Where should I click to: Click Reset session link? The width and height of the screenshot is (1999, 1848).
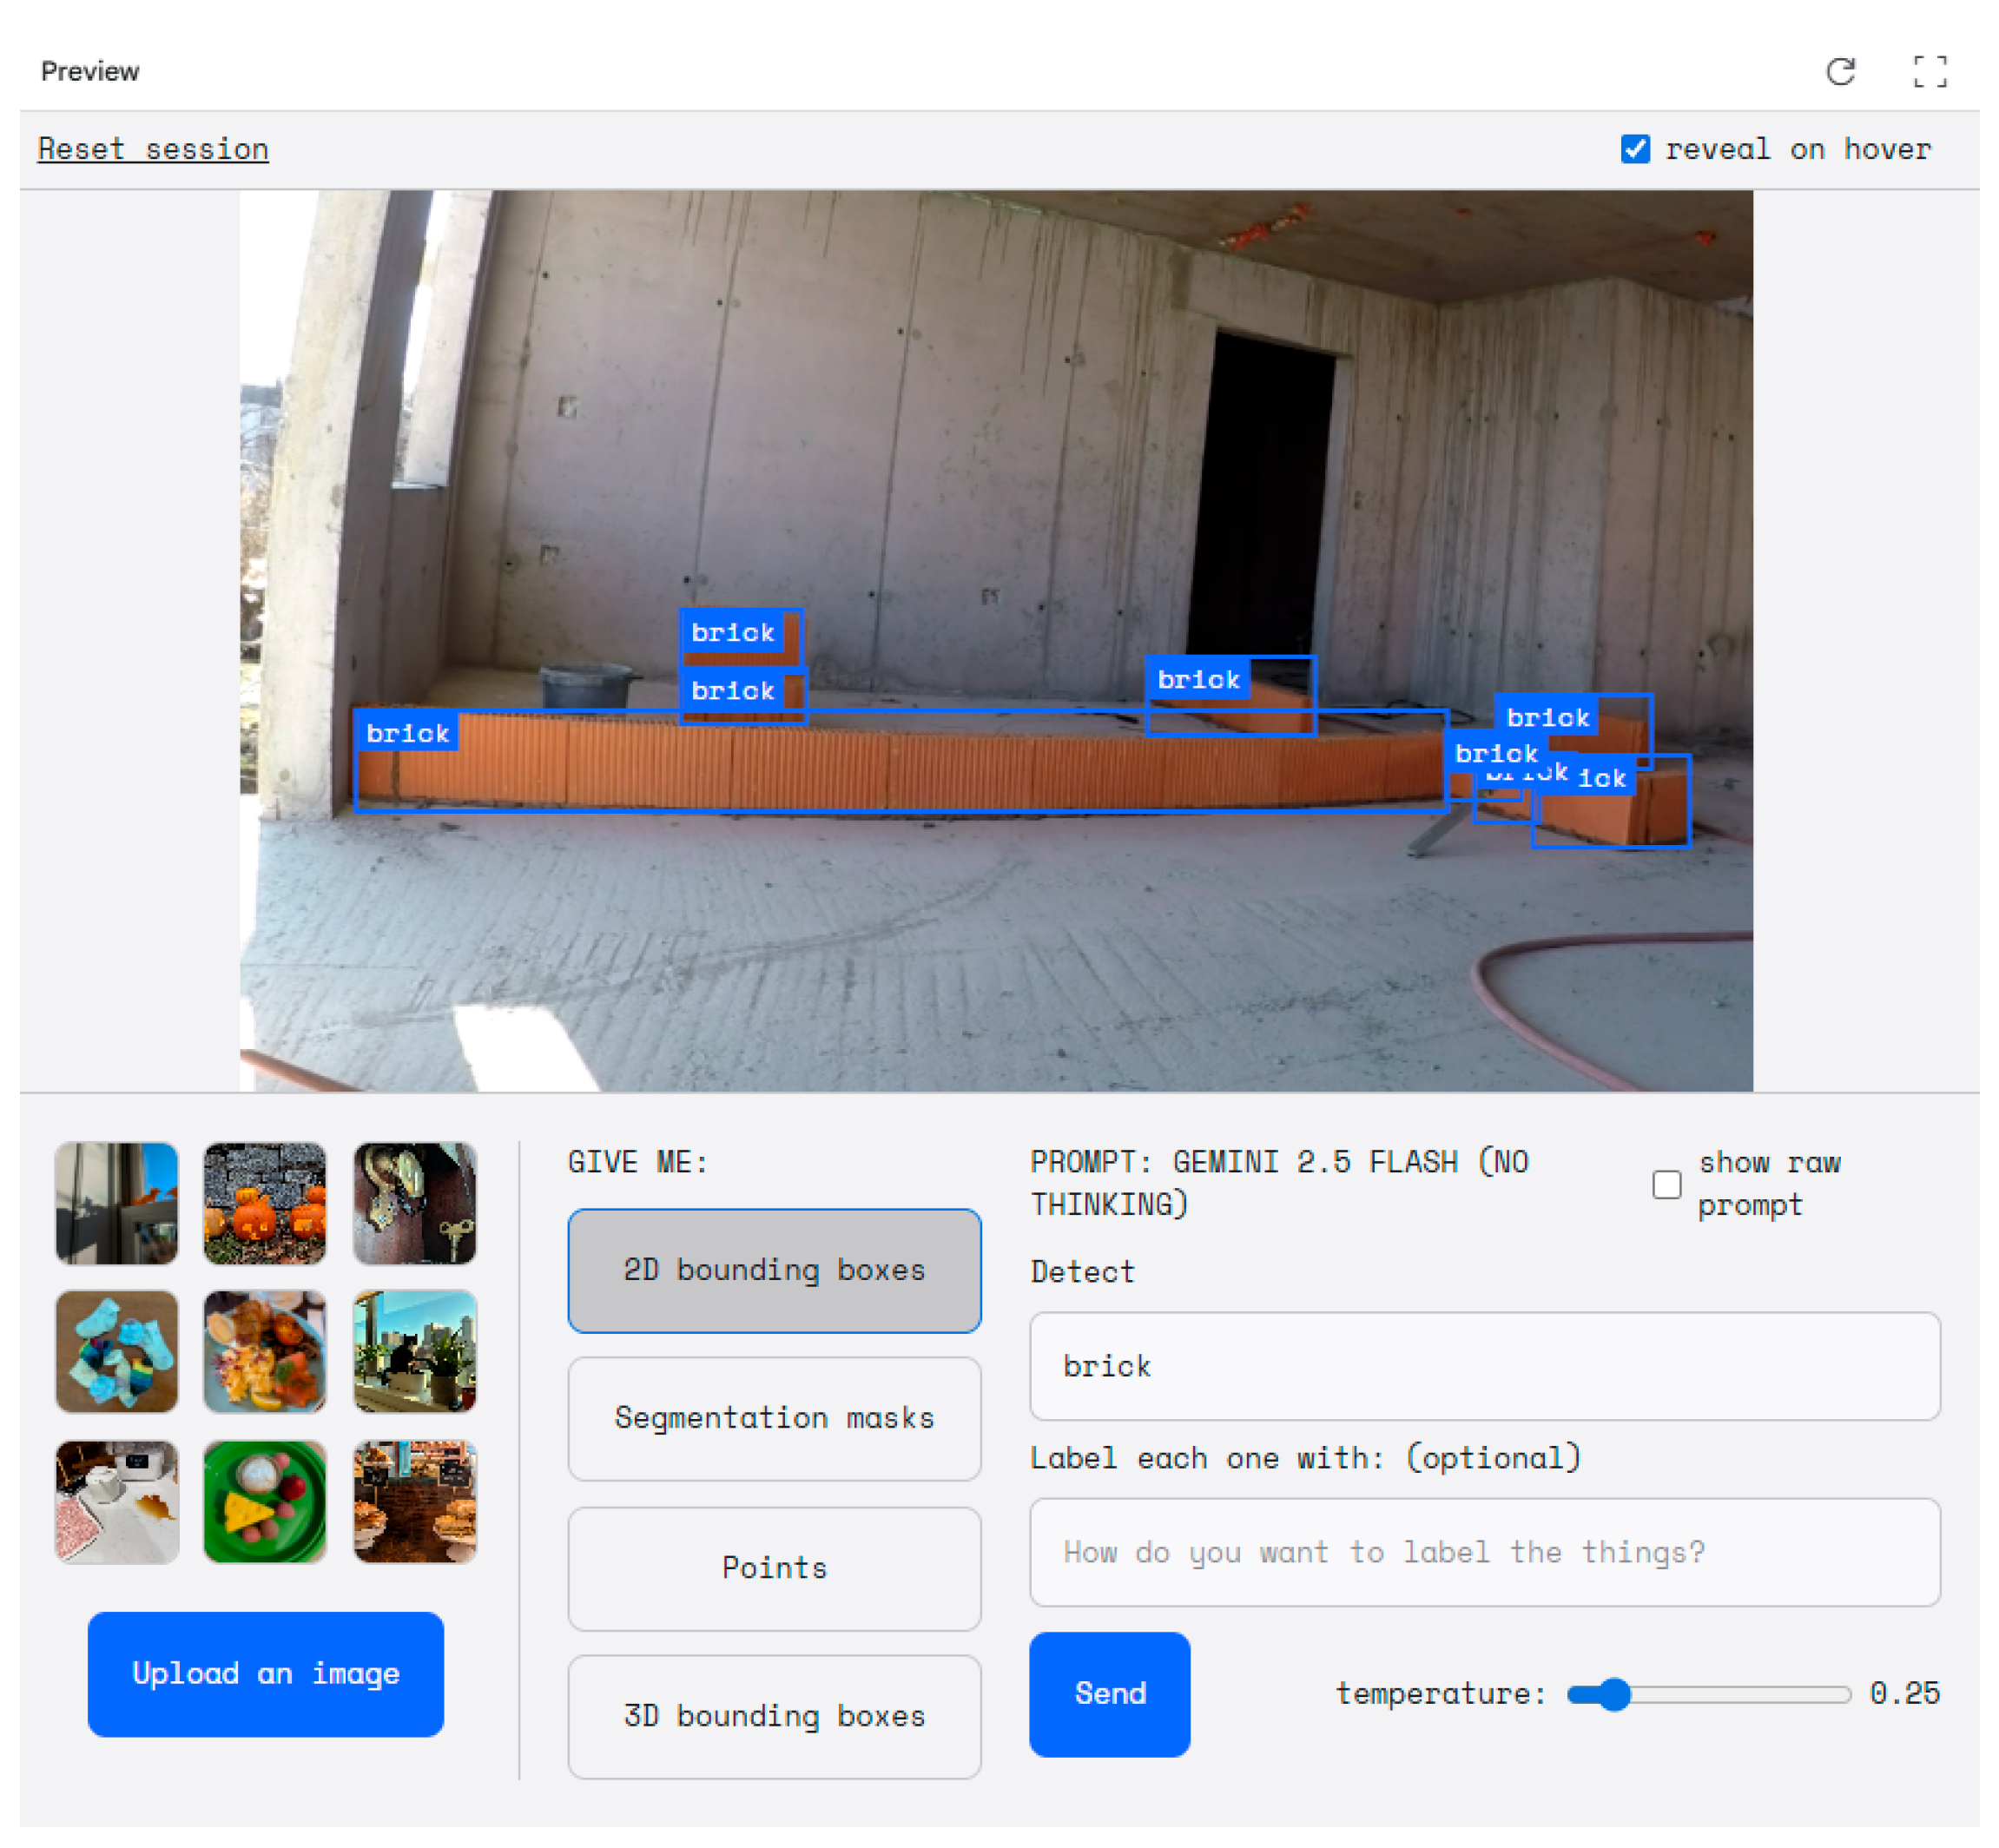[153, 149]
